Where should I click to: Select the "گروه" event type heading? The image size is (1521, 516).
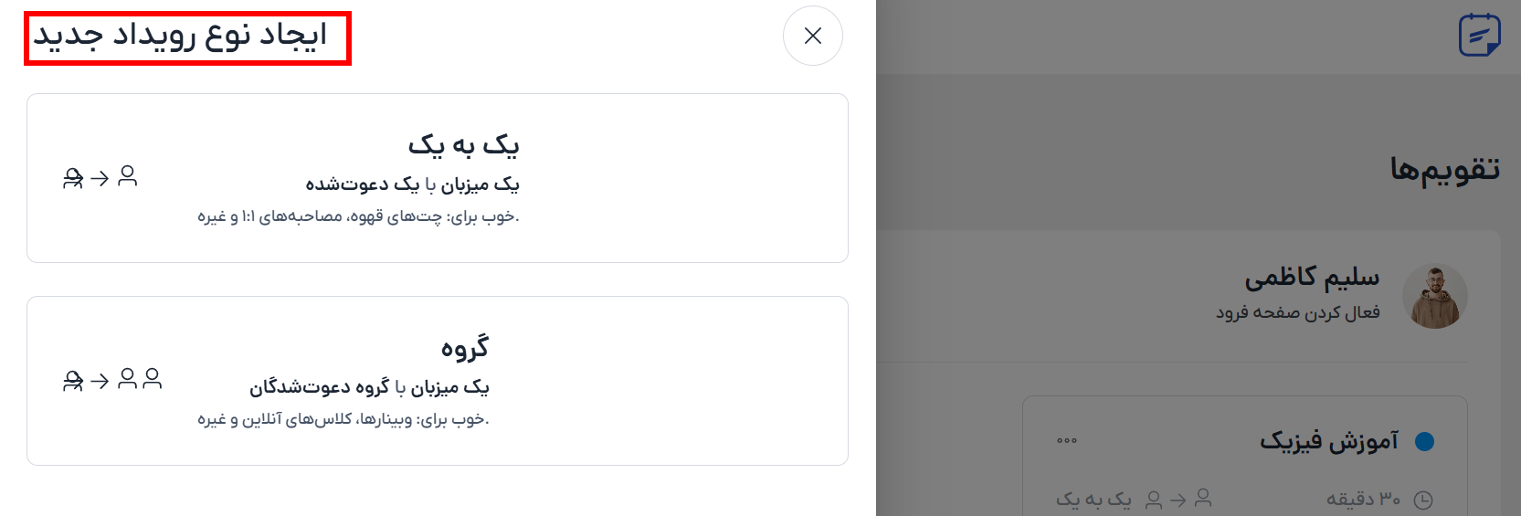click(x=465, y=348)
